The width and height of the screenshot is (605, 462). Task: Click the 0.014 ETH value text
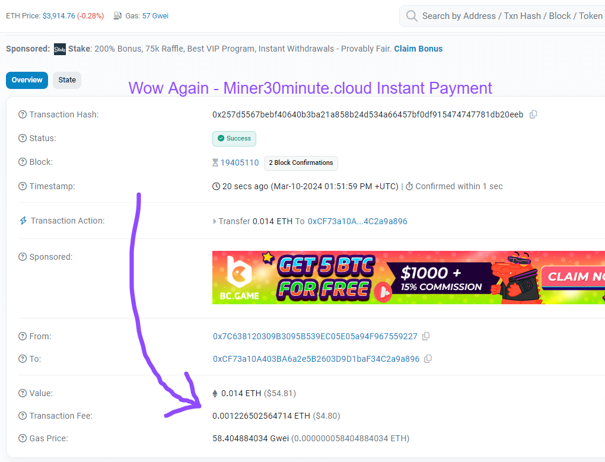(x=241, y=393)
